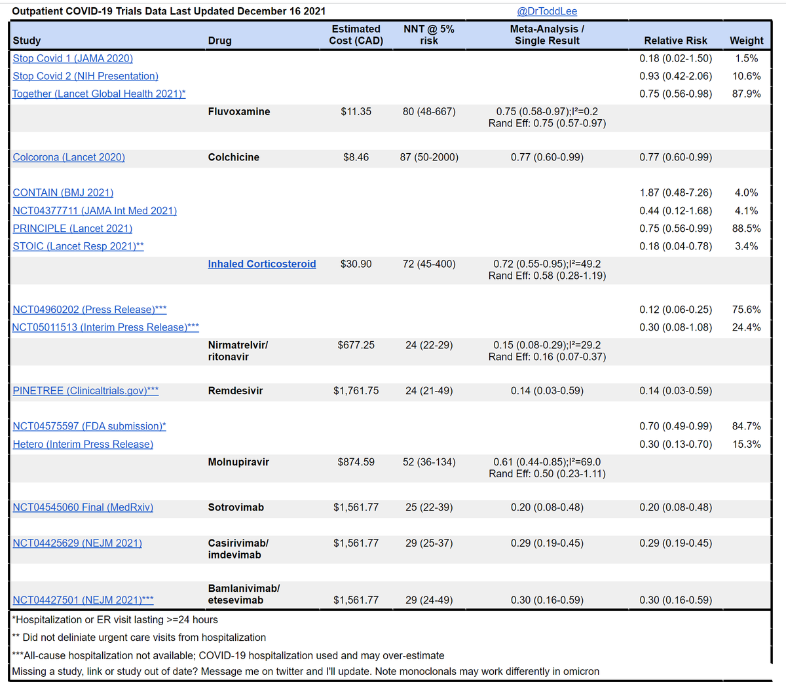Click the relative risk 0.12 (0.06-0.25)
The width and height of the screenshot is (786, 690).
(676, 310)
